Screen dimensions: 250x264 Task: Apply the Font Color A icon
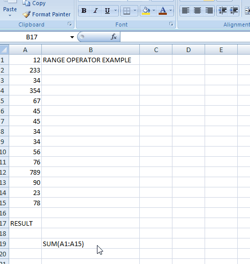coord(163,11)
